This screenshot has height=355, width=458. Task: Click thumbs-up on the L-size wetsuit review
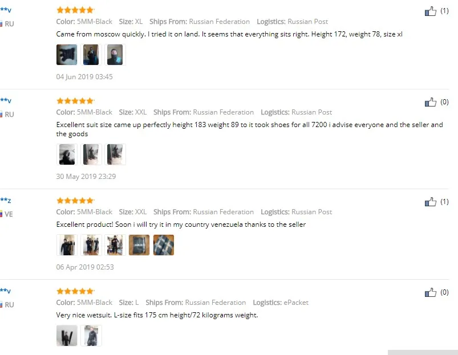coord(430,292)
